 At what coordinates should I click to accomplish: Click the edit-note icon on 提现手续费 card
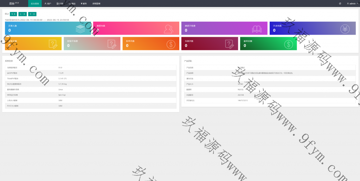[x=112, y=44]
